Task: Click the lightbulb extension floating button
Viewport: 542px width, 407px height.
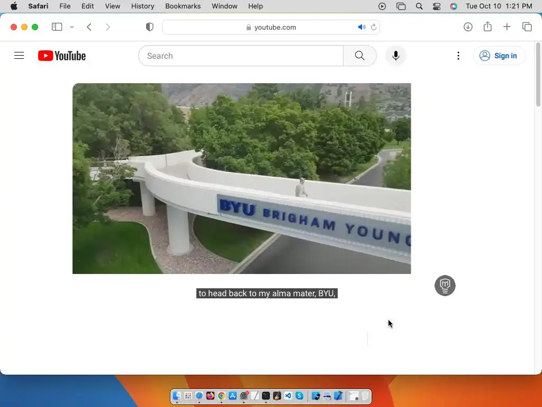Action: 445,286
